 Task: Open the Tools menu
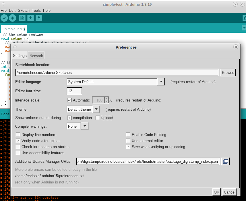36,11
